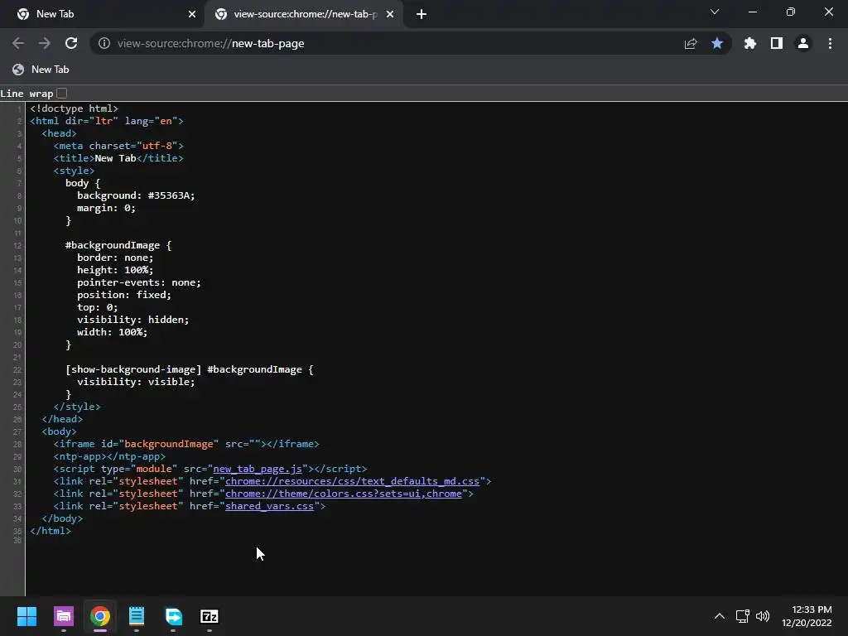Go back using the browser back arrow
Viewport: 848px width, 636px height.
tap(18, 43)
